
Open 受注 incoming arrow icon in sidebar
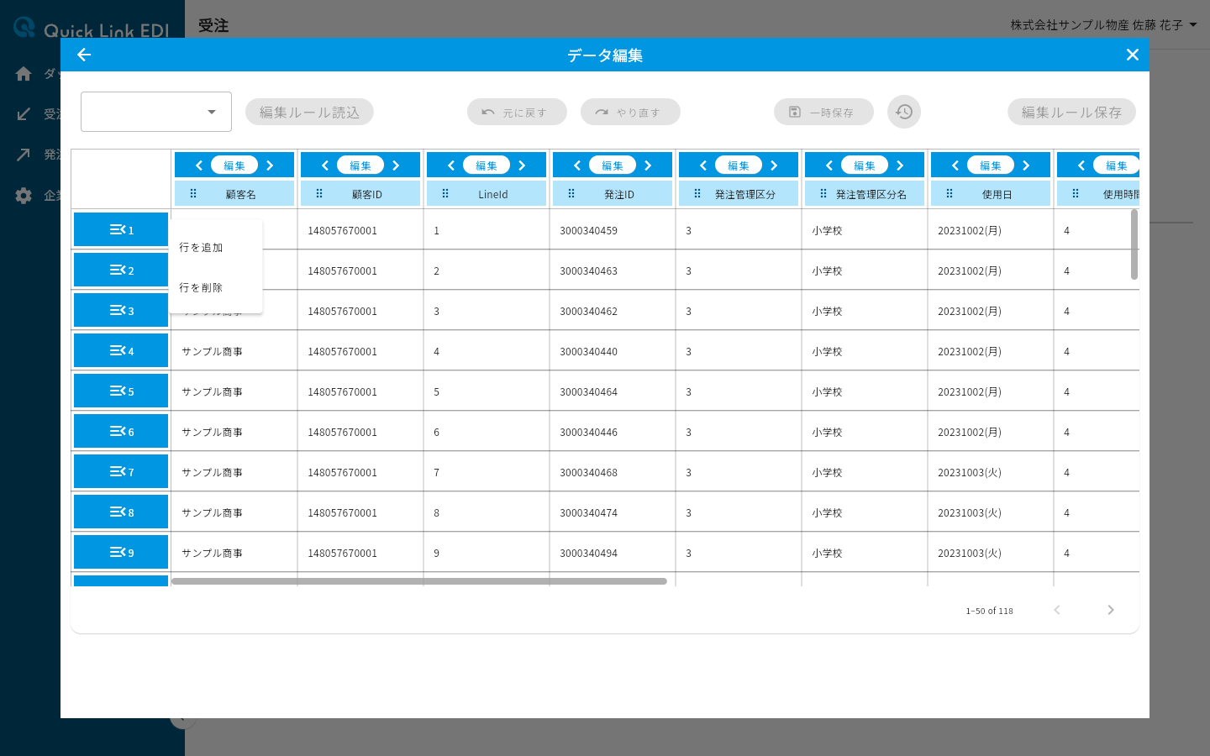point(24,114)
